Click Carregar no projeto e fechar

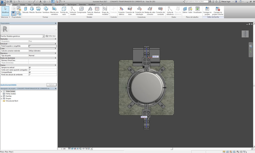[x=218, y=11]
